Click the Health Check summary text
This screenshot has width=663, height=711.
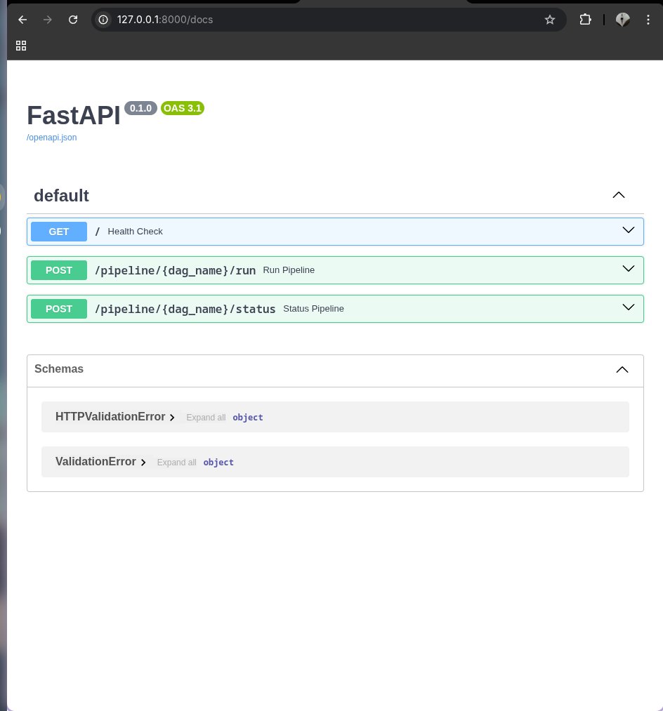coord(136,231)
